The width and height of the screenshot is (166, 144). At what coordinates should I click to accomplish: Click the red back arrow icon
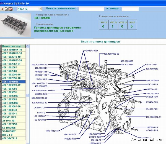tap(2, 9)
